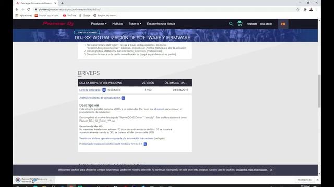
Task: Click the site search magnifier icon
Action: click(x=231, y=24)
